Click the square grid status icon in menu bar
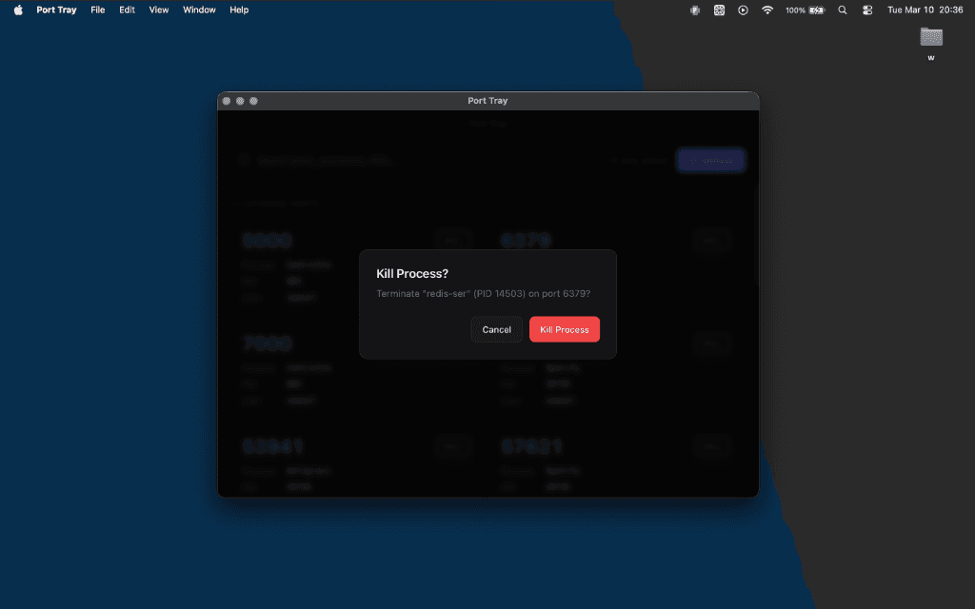This screenshot has height=609, width=975. pyautogui.click(x=720, y=10)
